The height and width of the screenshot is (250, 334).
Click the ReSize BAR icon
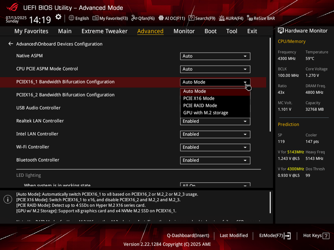click(250, 18)
